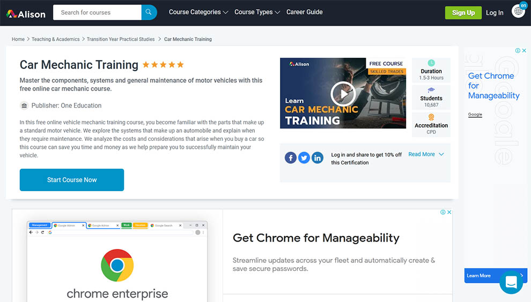The image size is (531, 302).
Task: Open Transition Year Practical Studies breadcrumb
Action: coord(121,39)
